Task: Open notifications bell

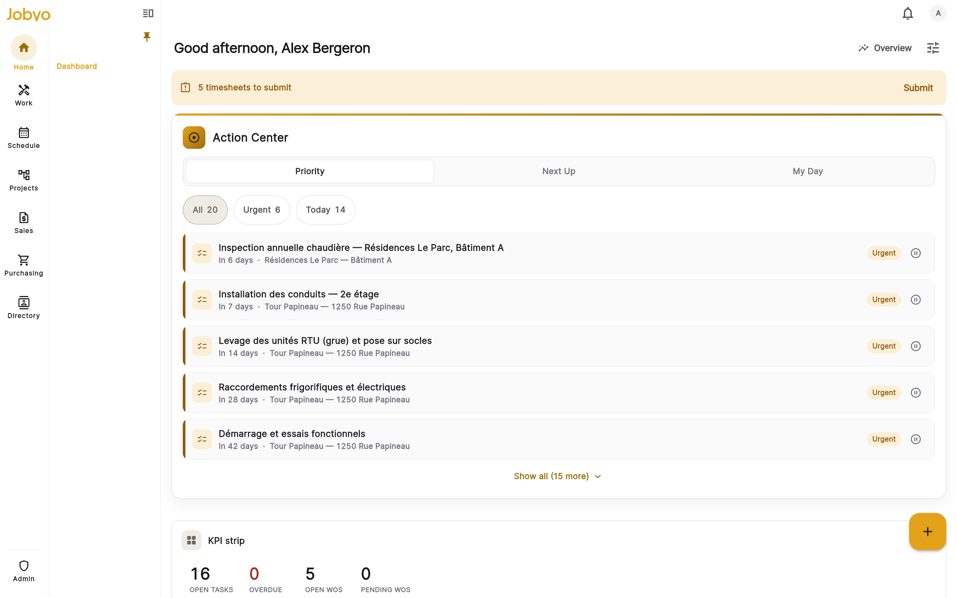Action: coord(907,13)
